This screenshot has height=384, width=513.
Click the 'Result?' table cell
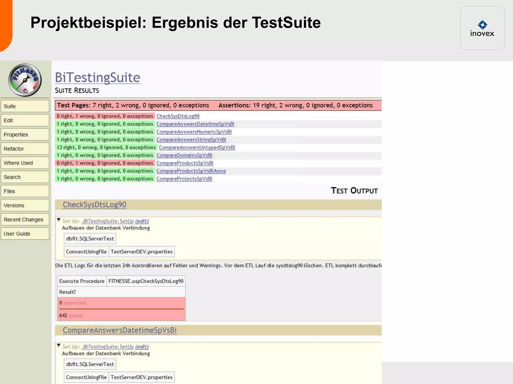(121, 292)
